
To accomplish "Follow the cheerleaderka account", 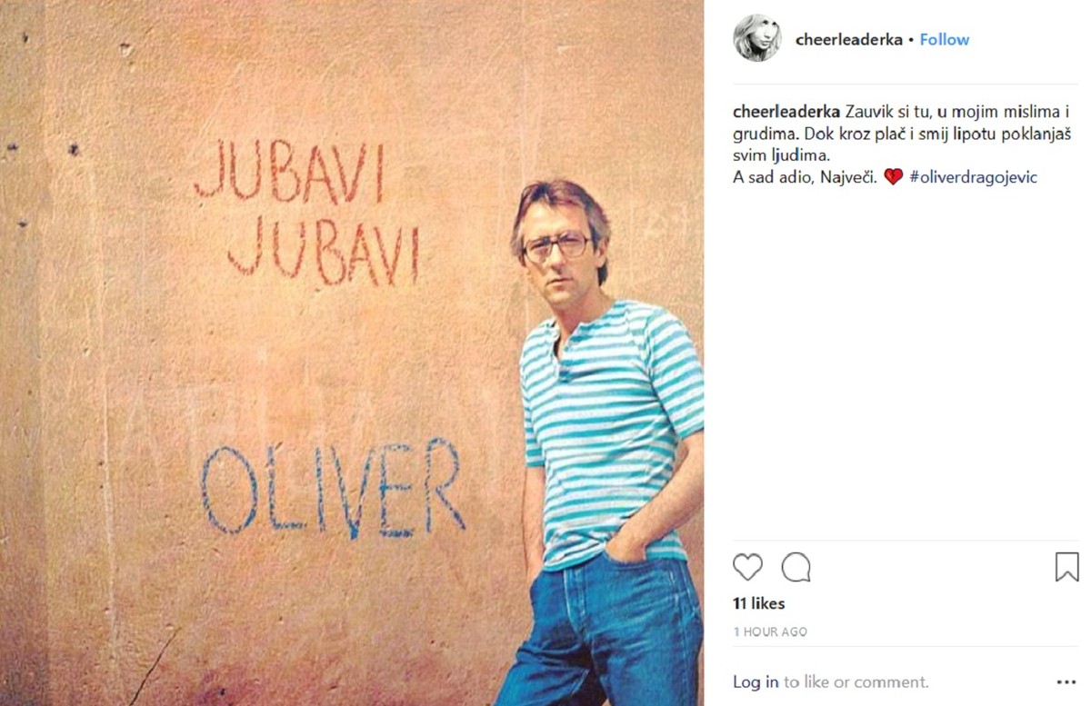I will [945, 39].
